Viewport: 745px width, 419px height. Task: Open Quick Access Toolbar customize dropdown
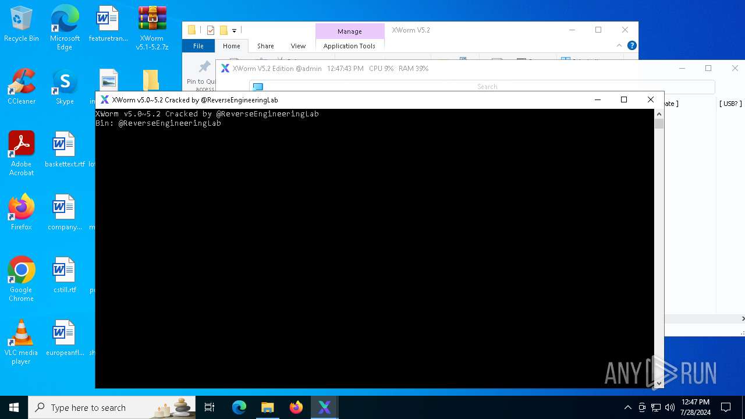pyautogui.click(x=234, y=30)
